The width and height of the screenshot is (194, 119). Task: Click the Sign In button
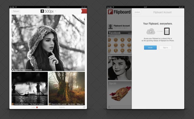[166, 48]
